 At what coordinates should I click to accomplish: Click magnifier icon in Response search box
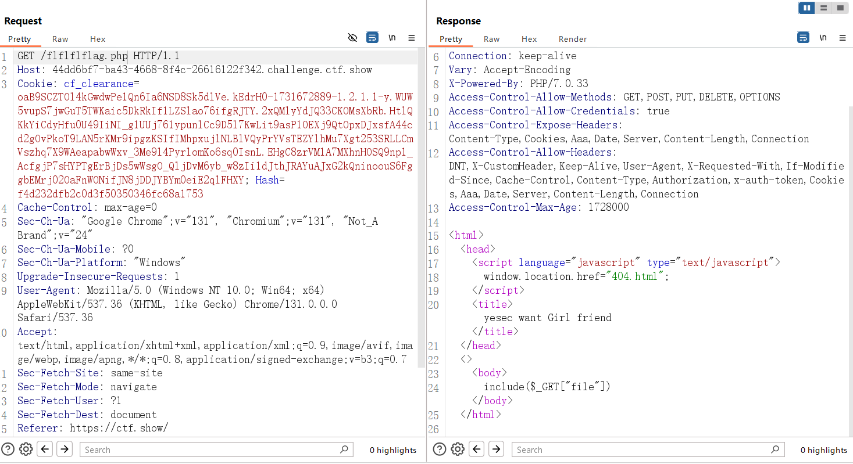(775, 449)
